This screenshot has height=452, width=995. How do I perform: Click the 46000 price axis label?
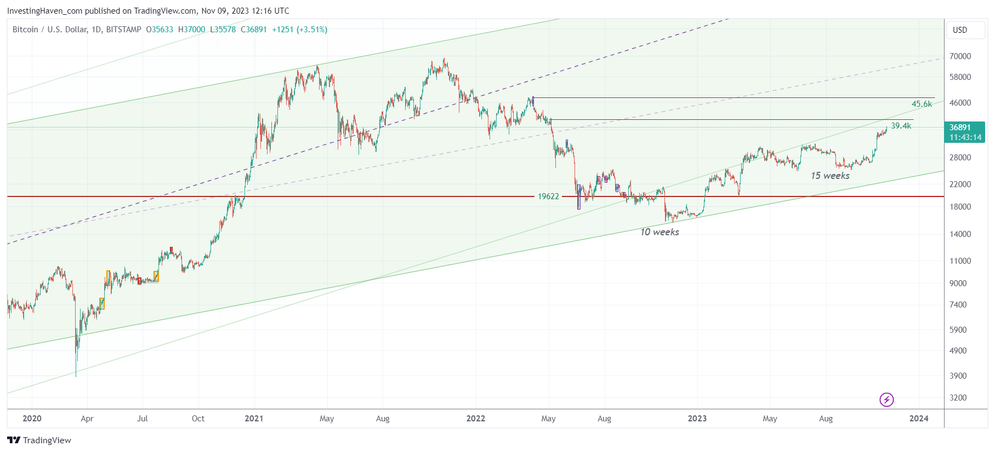pyautogui.click(x=960, y=103)
